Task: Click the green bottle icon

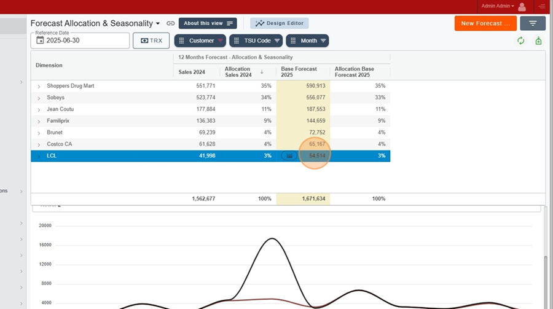Action: (x=538, y=41)
